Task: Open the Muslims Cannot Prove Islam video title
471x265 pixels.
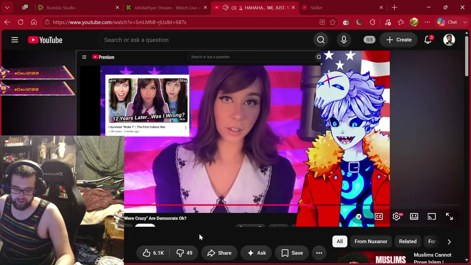Action: tap(433, 258)
